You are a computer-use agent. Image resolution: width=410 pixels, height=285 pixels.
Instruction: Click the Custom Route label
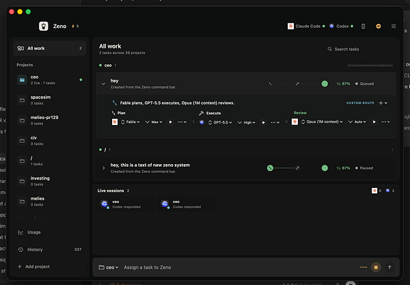(x=360, y=103)
